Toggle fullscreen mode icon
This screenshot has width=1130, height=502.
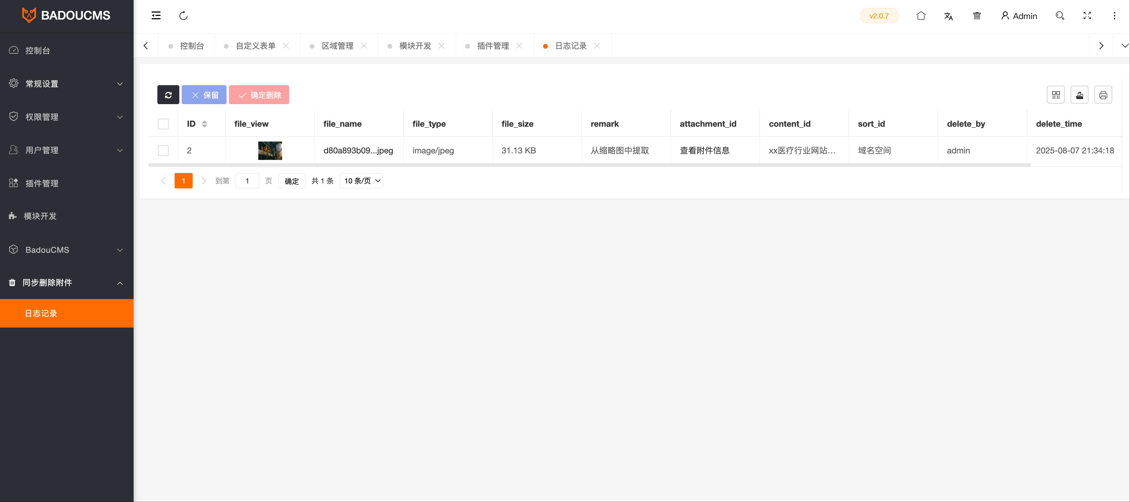[1087, 16]
